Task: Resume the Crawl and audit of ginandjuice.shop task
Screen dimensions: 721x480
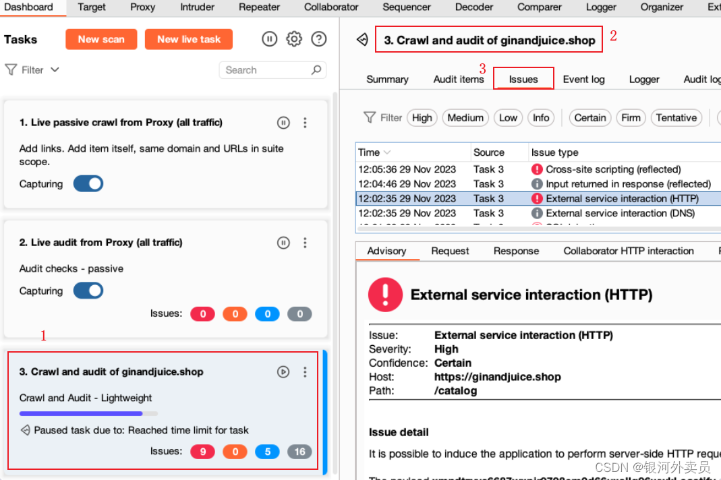Action: coord(283,372)
